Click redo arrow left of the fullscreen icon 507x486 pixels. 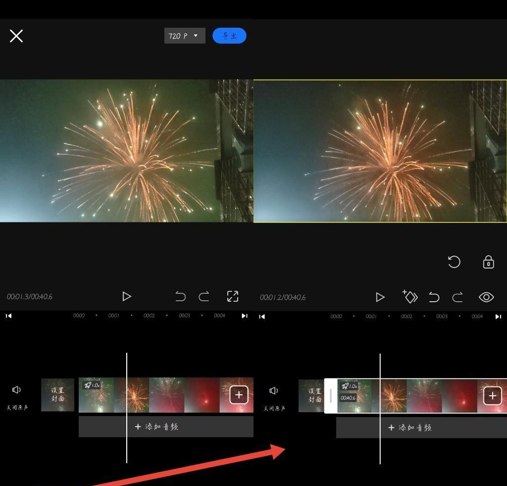(x=204, y=296)
